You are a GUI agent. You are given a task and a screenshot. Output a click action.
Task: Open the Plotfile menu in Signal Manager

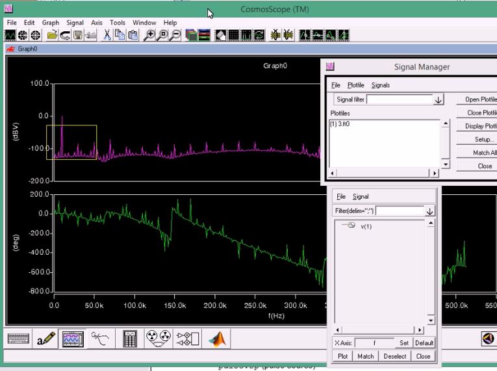[355, 85]
